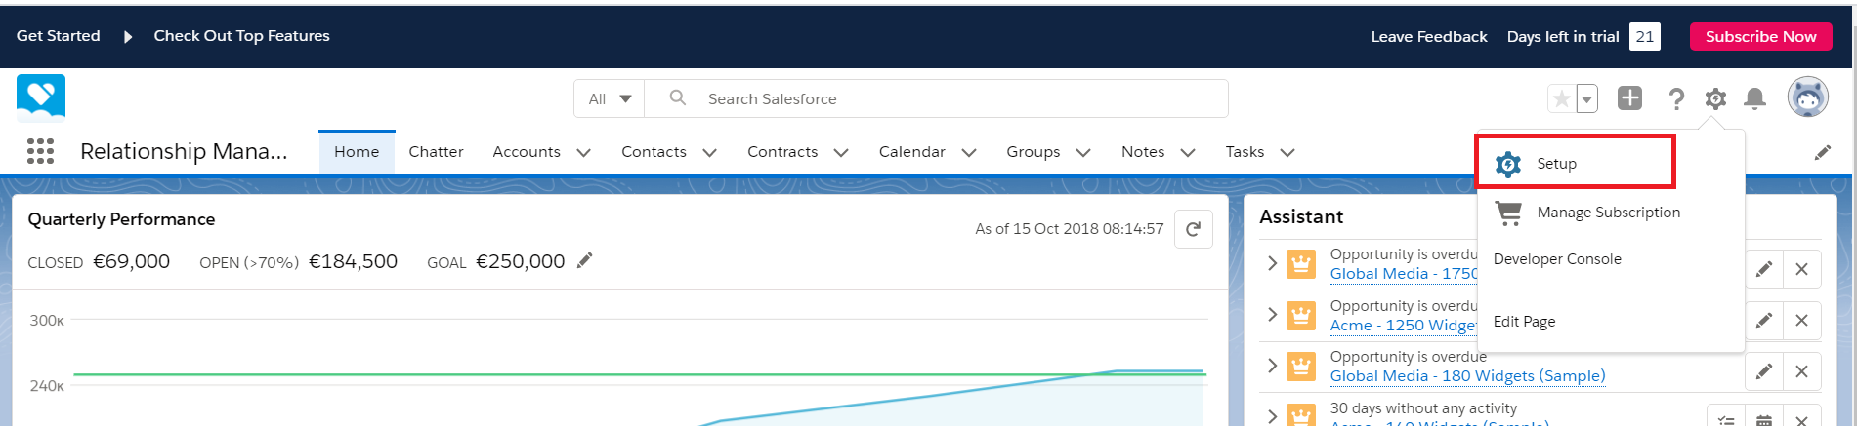Open the user avatar profile menu
Viewport: 1857px width, 426px height.
1807,97
